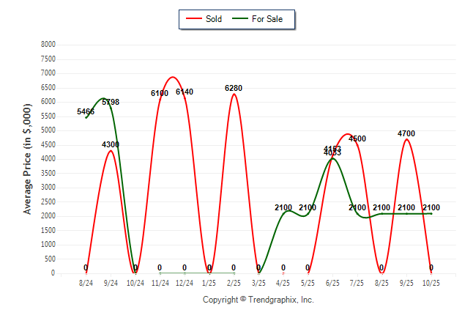This screenshot has width=473, height=318.
Task: Select the 2/25 x-axis month label
Action: tap(234, 282)
